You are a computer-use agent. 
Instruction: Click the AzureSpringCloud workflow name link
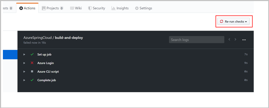click(37, 38)
